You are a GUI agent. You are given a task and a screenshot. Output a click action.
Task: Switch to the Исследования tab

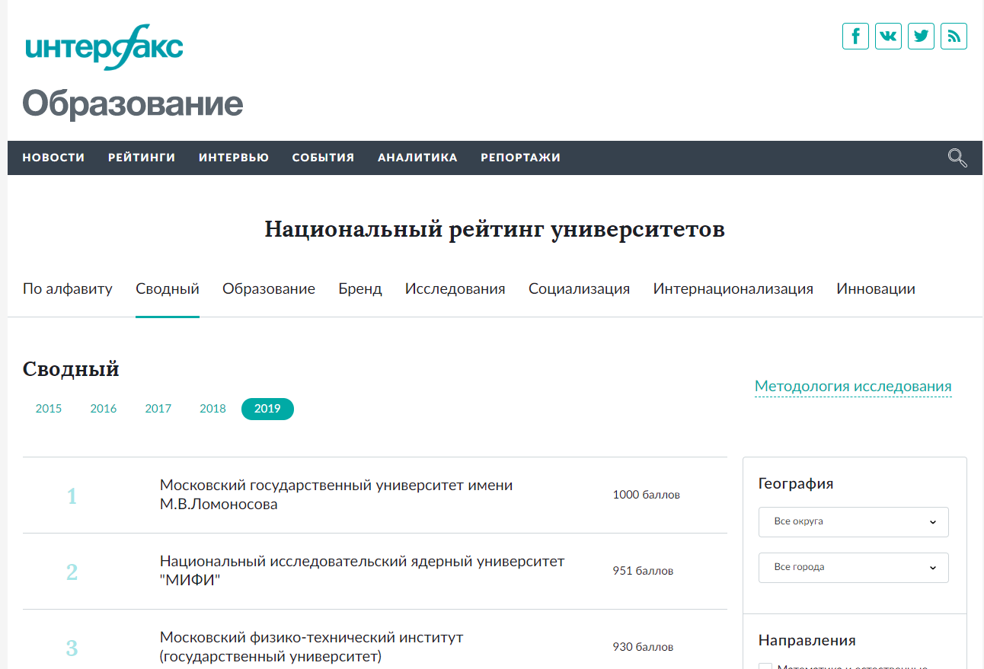point(455,288)
